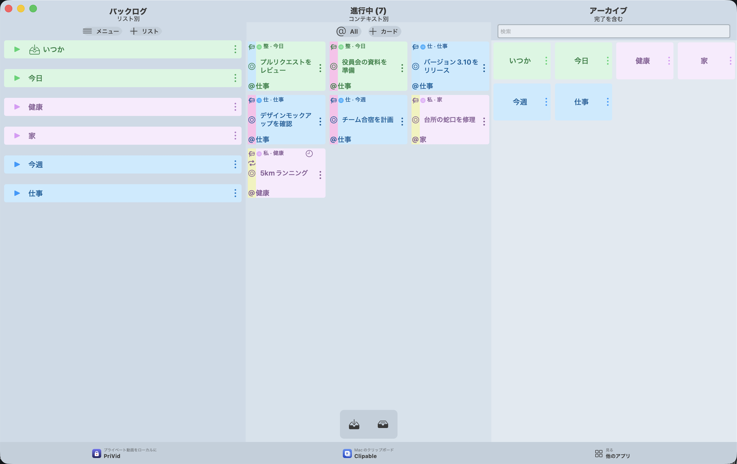Expand the 今日 backlog list triangle
This screenshot has width=737, height=464.
tap(17, 78)
